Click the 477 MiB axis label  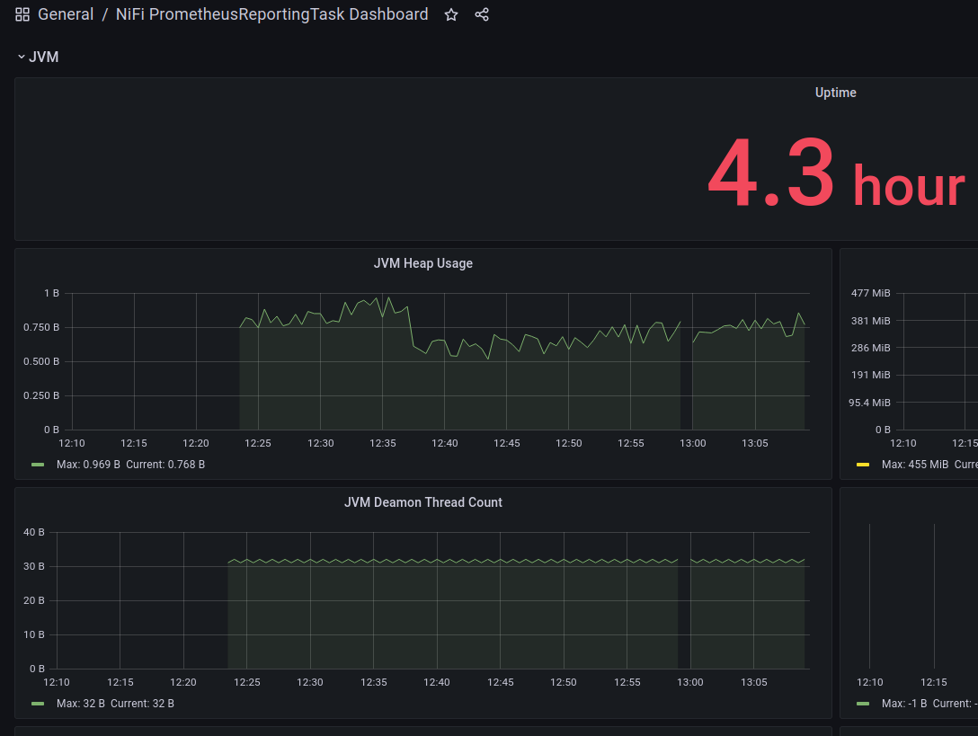871,293
